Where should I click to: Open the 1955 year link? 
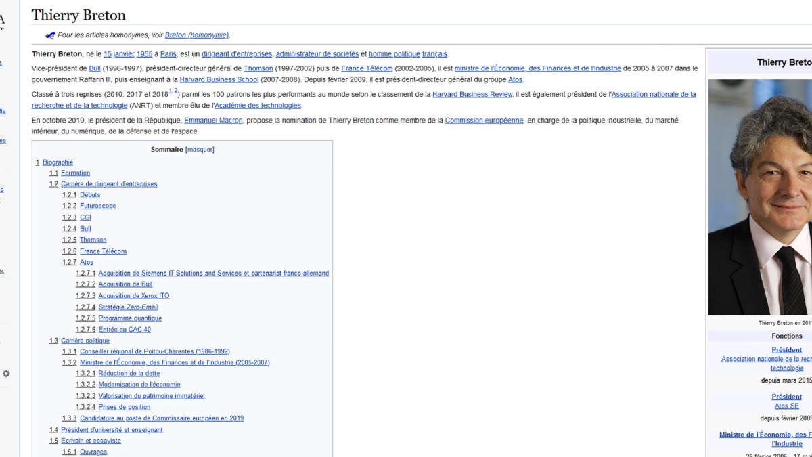[144, 54]
